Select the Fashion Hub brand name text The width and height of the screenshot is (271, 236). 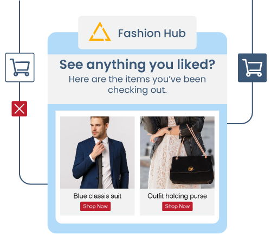point(152,33)
